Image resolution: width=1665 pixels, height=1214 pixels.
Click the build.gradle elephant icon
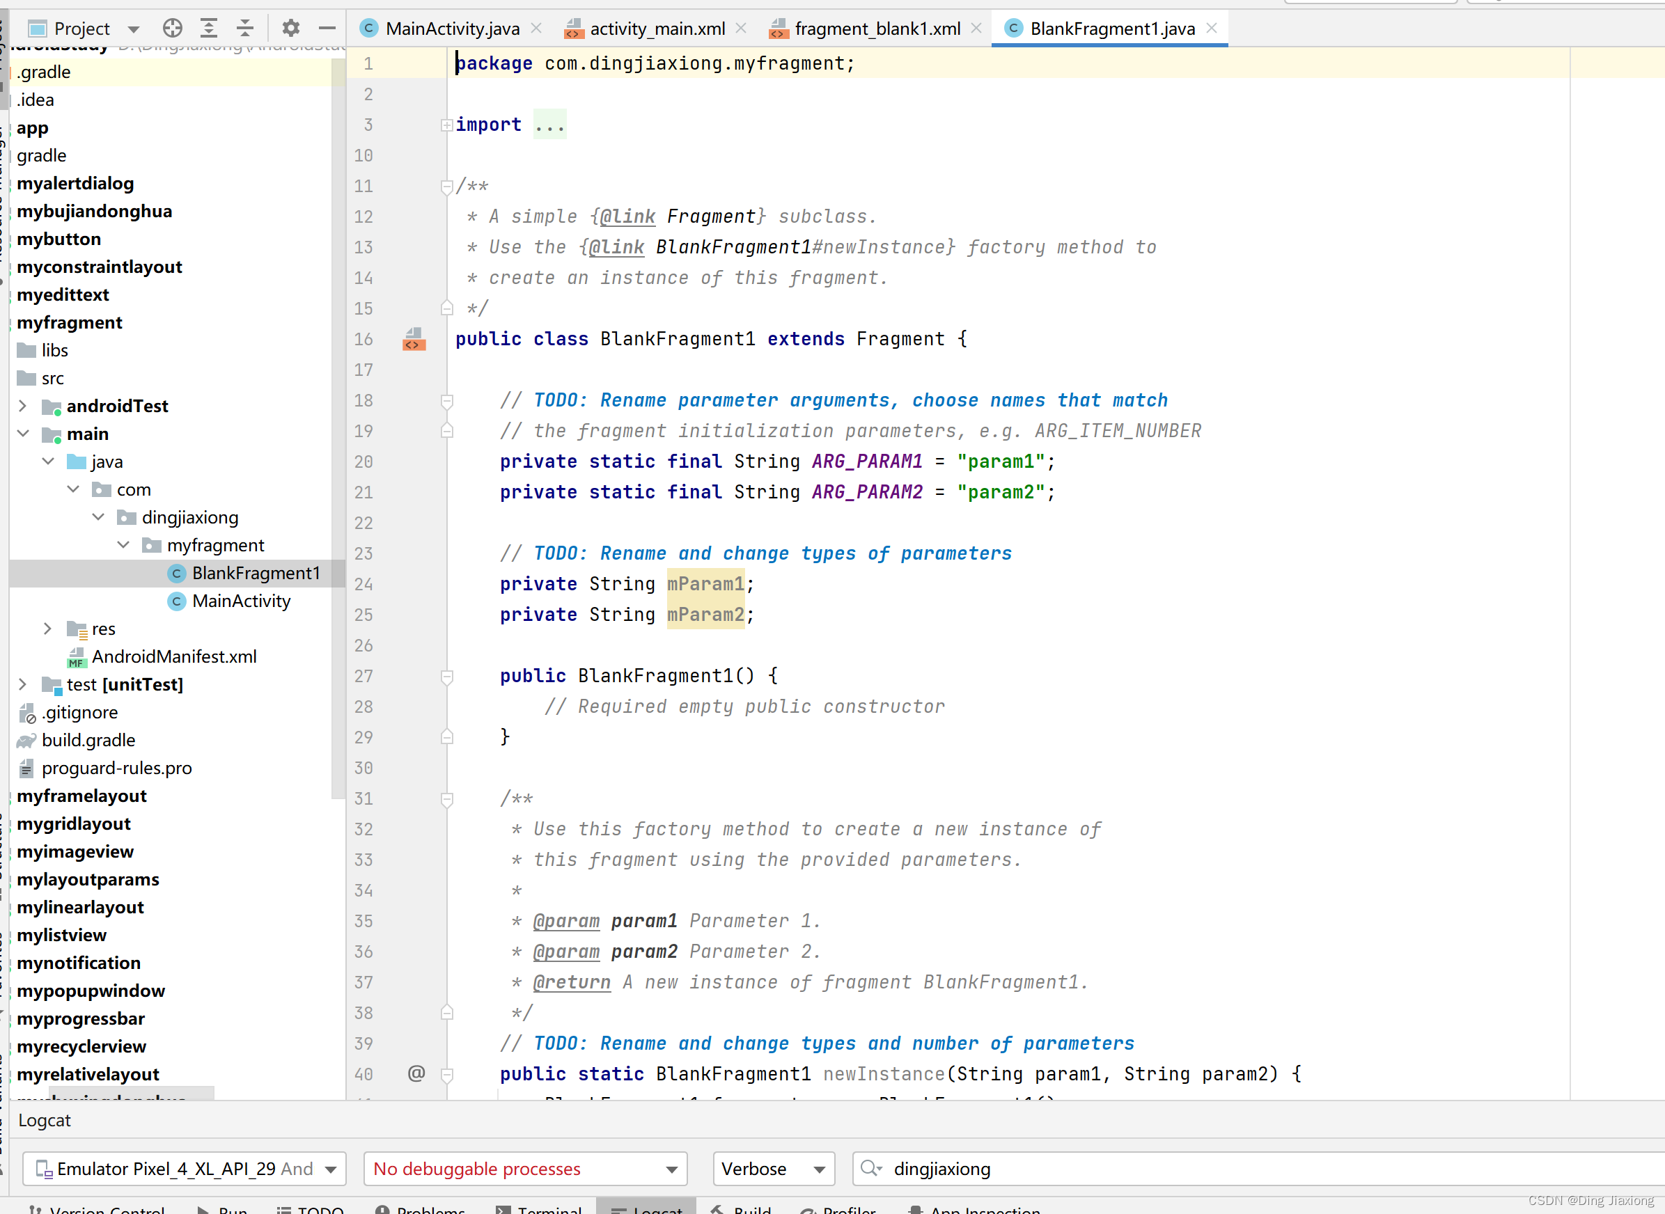[26, 741]
